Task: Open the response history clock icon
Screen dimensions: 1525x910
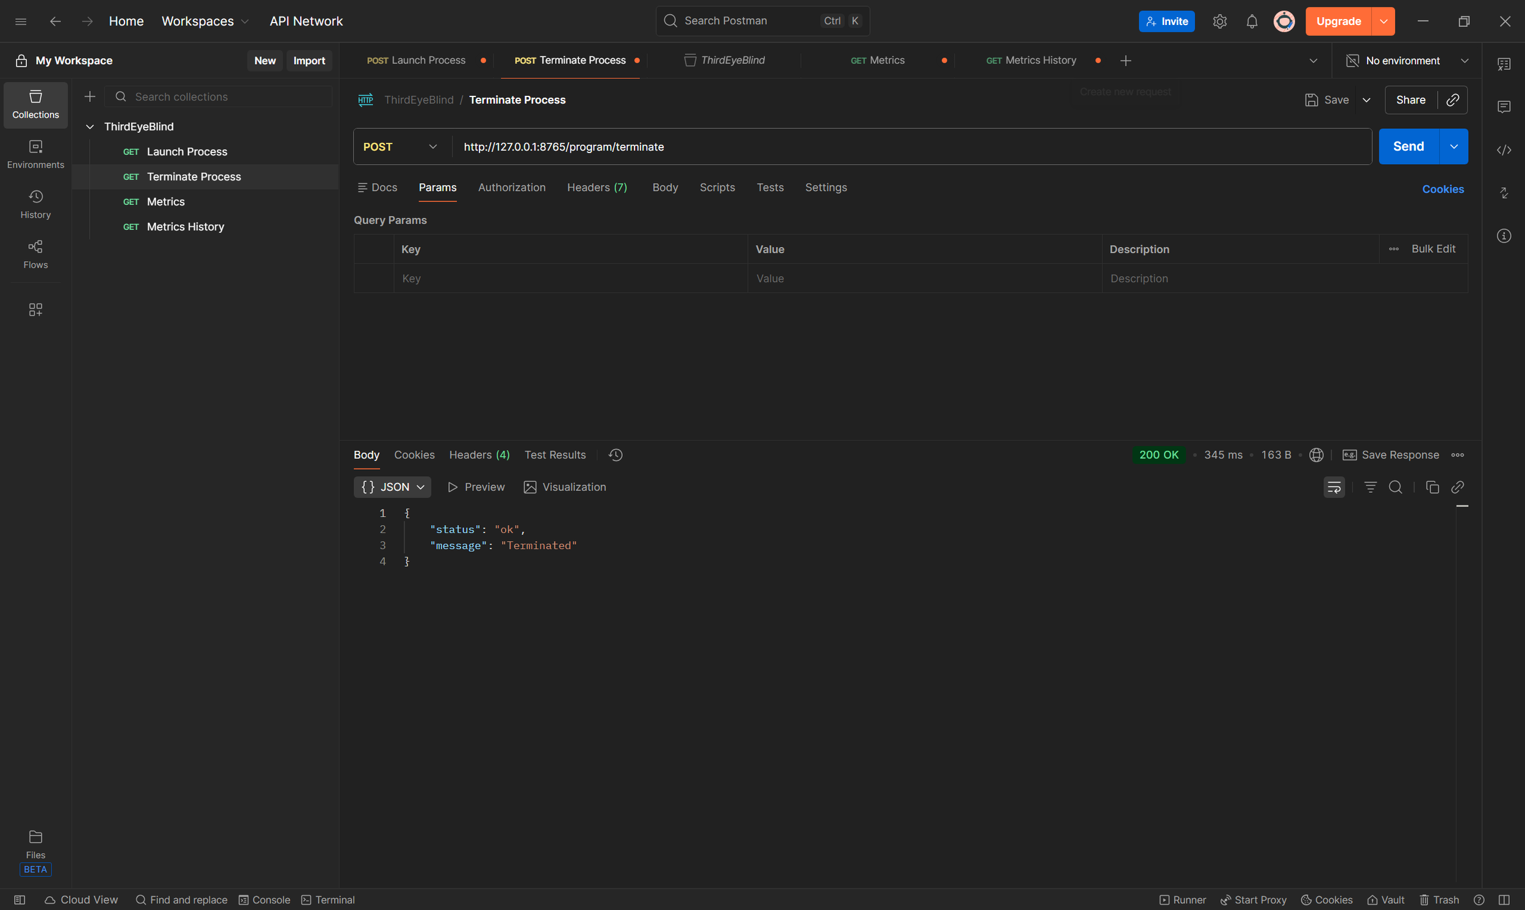Action: (x=615, y=455)
